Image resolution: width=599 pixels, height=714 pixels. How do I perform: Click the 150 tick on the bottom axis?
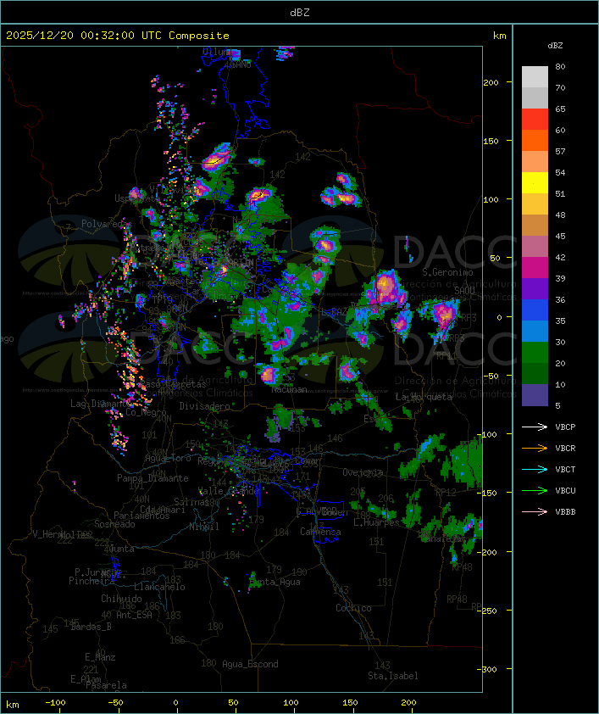350,703
